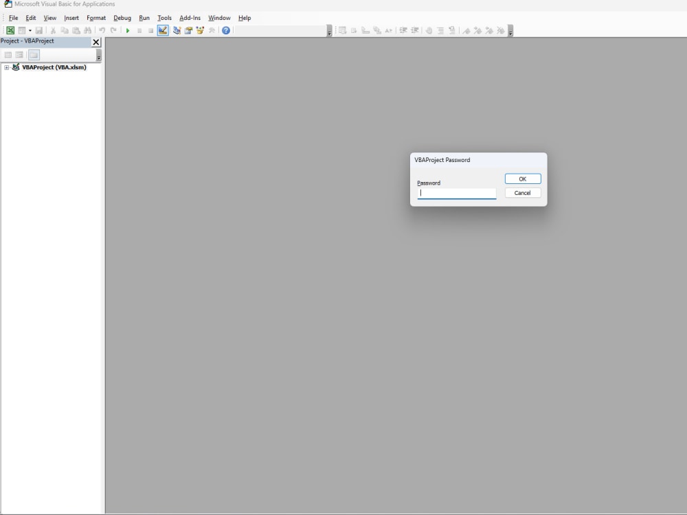The image size is (687, 515).
Task: Open the Run menu
Action: click(x=144, y=18)
